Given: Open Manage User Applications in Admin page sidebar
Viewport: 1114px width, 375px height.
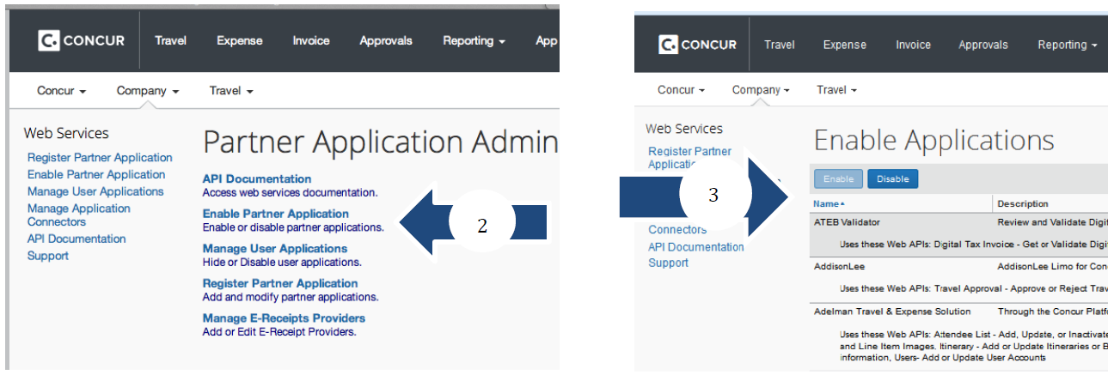Looking at the screenshot, I should (95, 191).
